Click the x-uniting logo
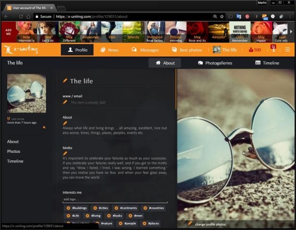Viewport: 296px width, 230px height. [x=19, y=50]
